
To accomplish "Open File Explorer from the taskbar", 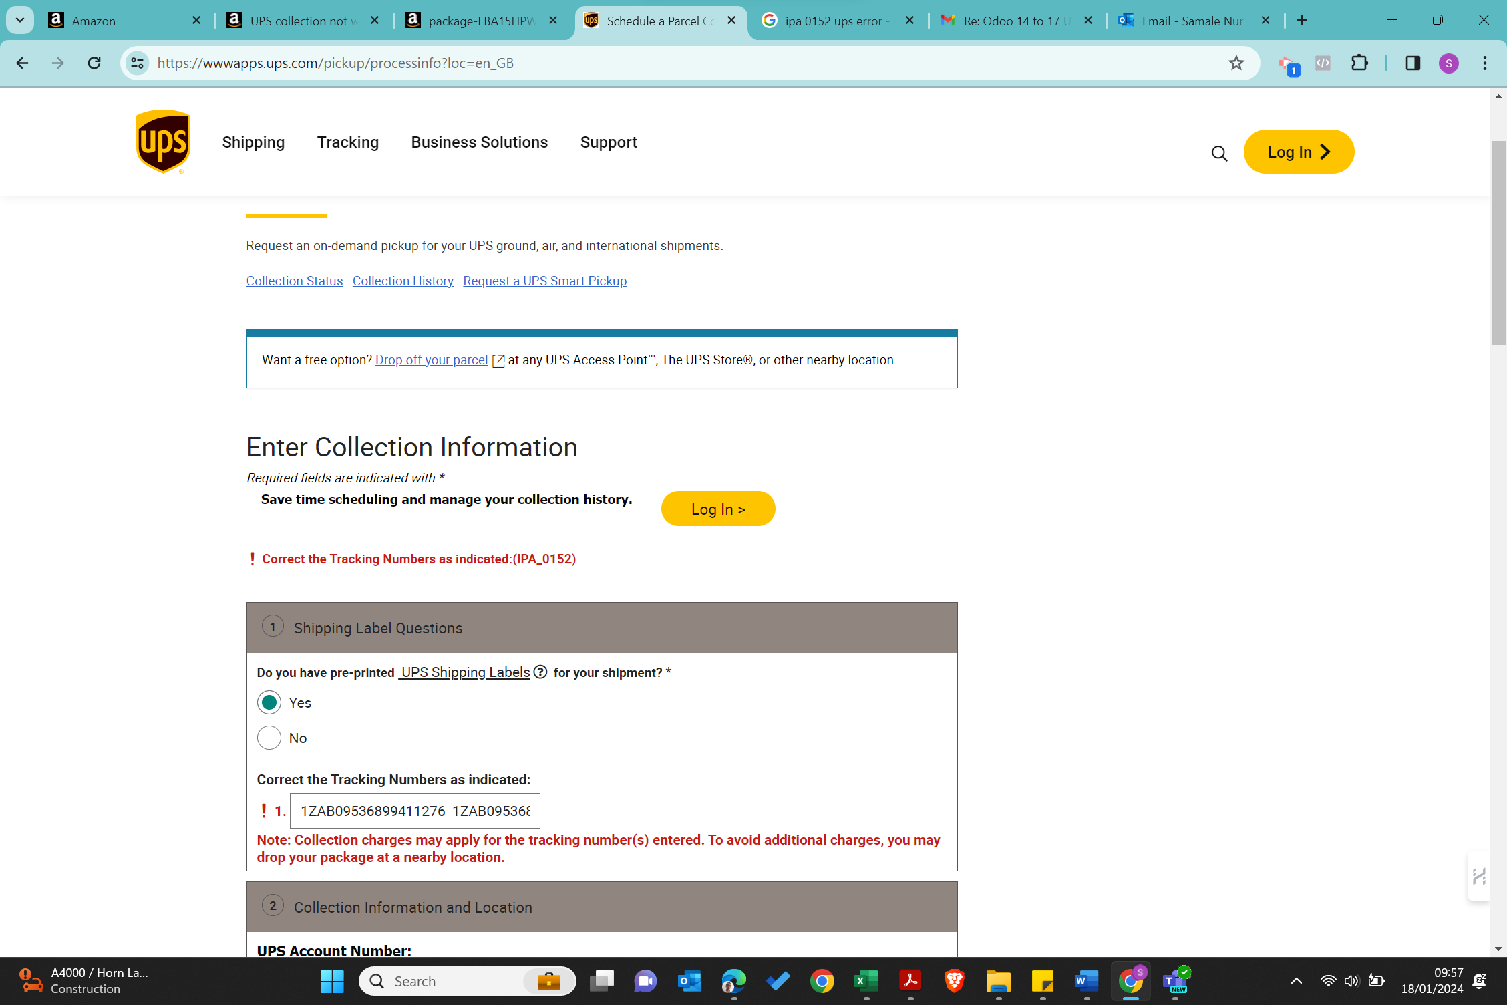I will point(999,981).
